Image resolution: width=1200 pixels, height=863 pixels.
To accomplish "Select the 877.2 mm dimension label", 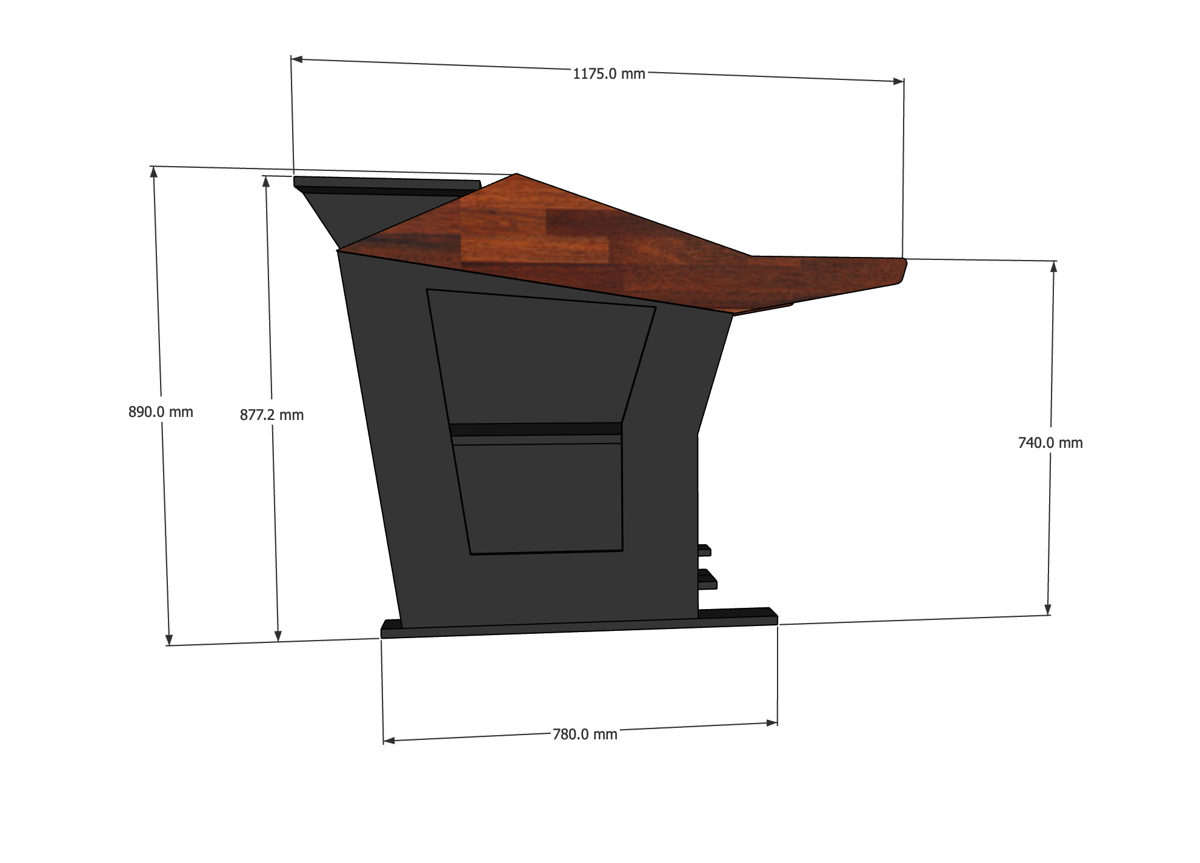I will tap(272, 415).
